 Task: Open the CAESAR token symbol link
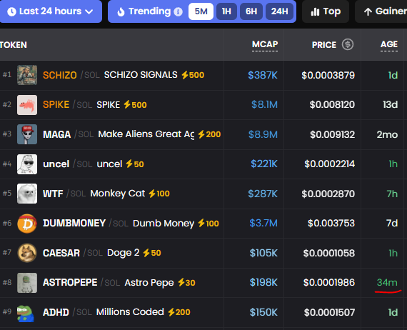(61, 253)
